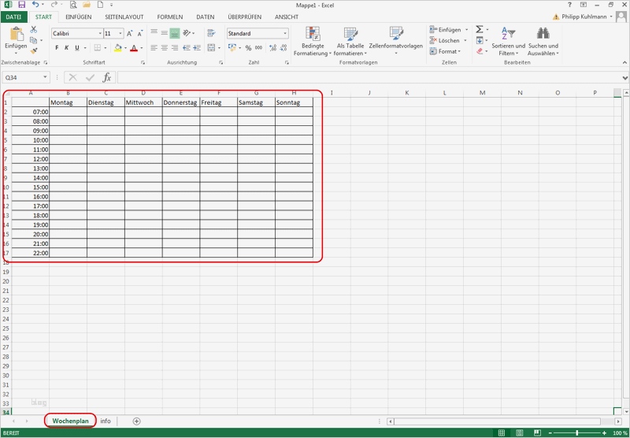Screen dimensions: 630x438
Task: Switch to the info sheet tab
Action: [106, 421]
